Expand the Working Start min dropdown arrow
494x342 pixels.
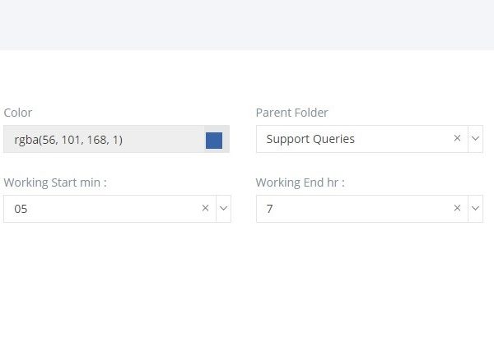tap(223, 209)
